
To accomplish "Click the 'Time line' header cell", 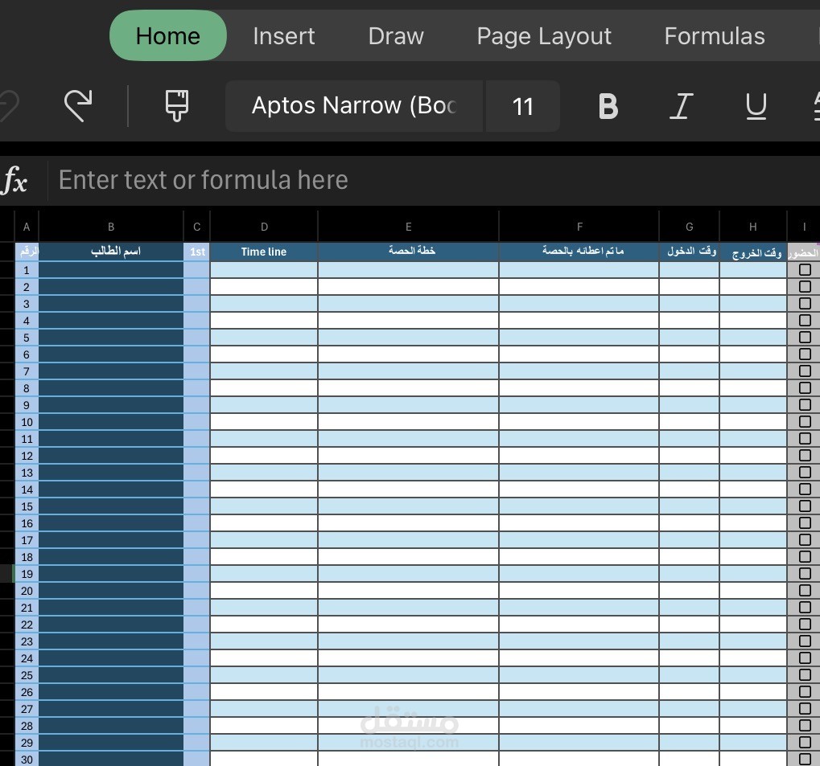I will click(264, 252).
